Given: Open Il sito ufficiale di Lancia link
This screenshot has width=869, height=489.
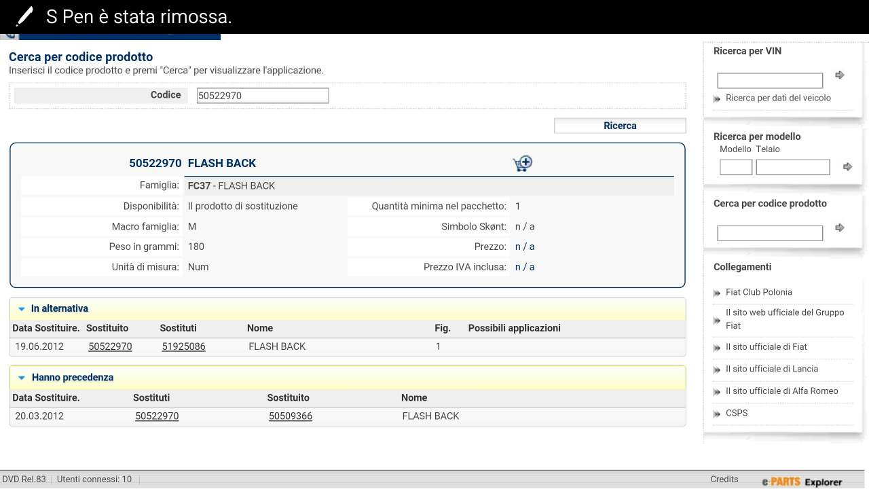Looking at the screenshot, I should 772,369.
